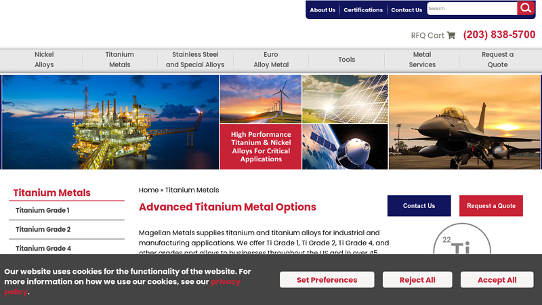Click Accept All cookies
The width and height of the screenshot is (542, 305).
pos(497,280)
